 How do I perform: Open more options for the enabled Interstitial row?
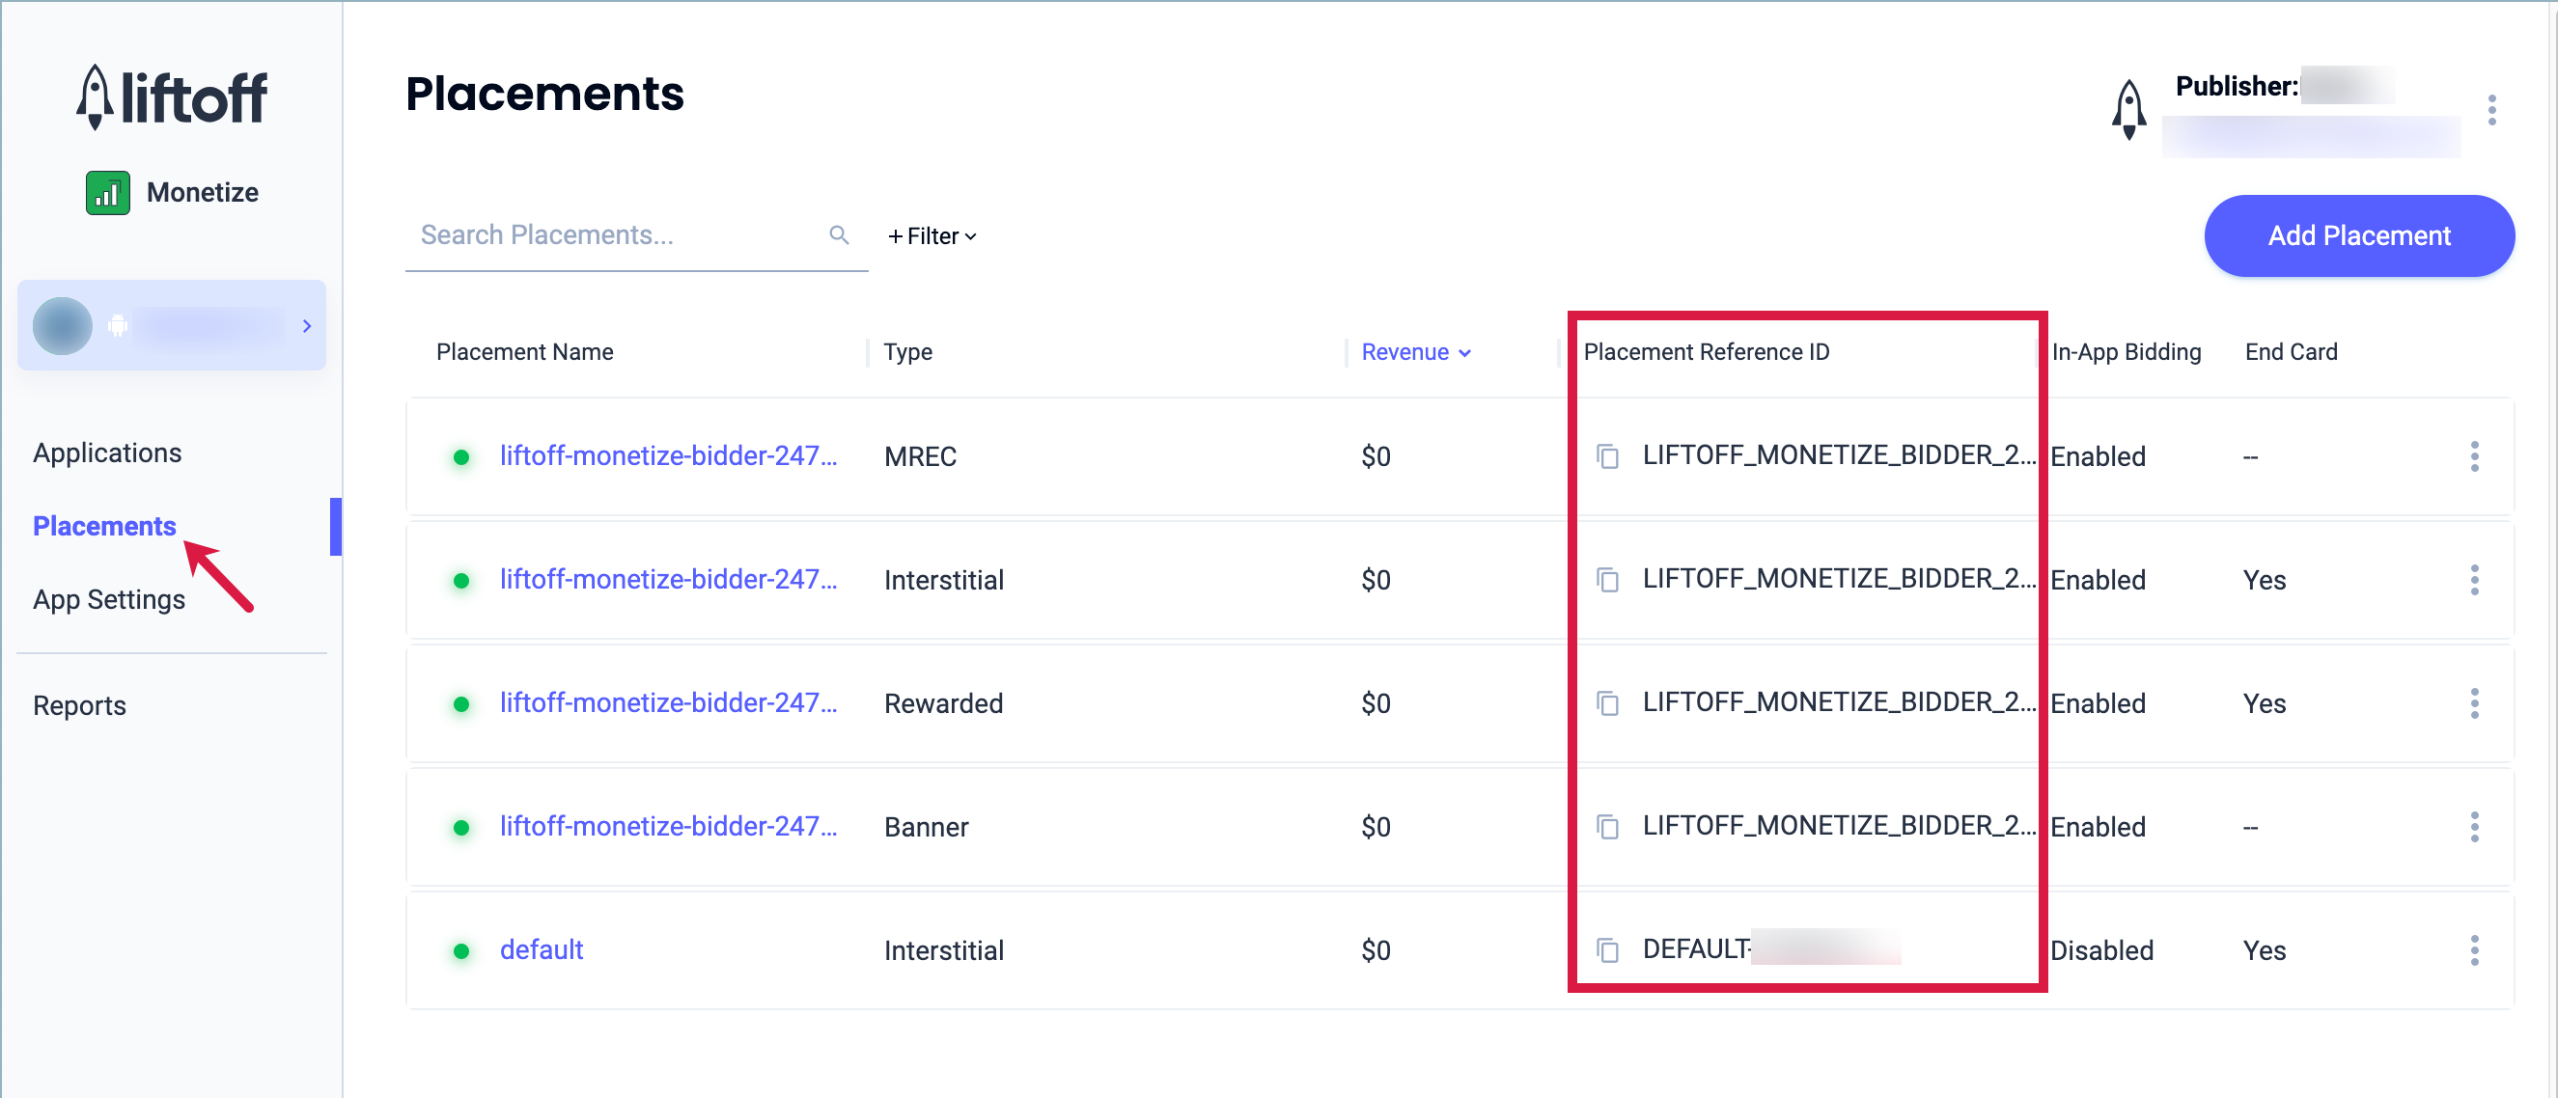point(2474,580)
